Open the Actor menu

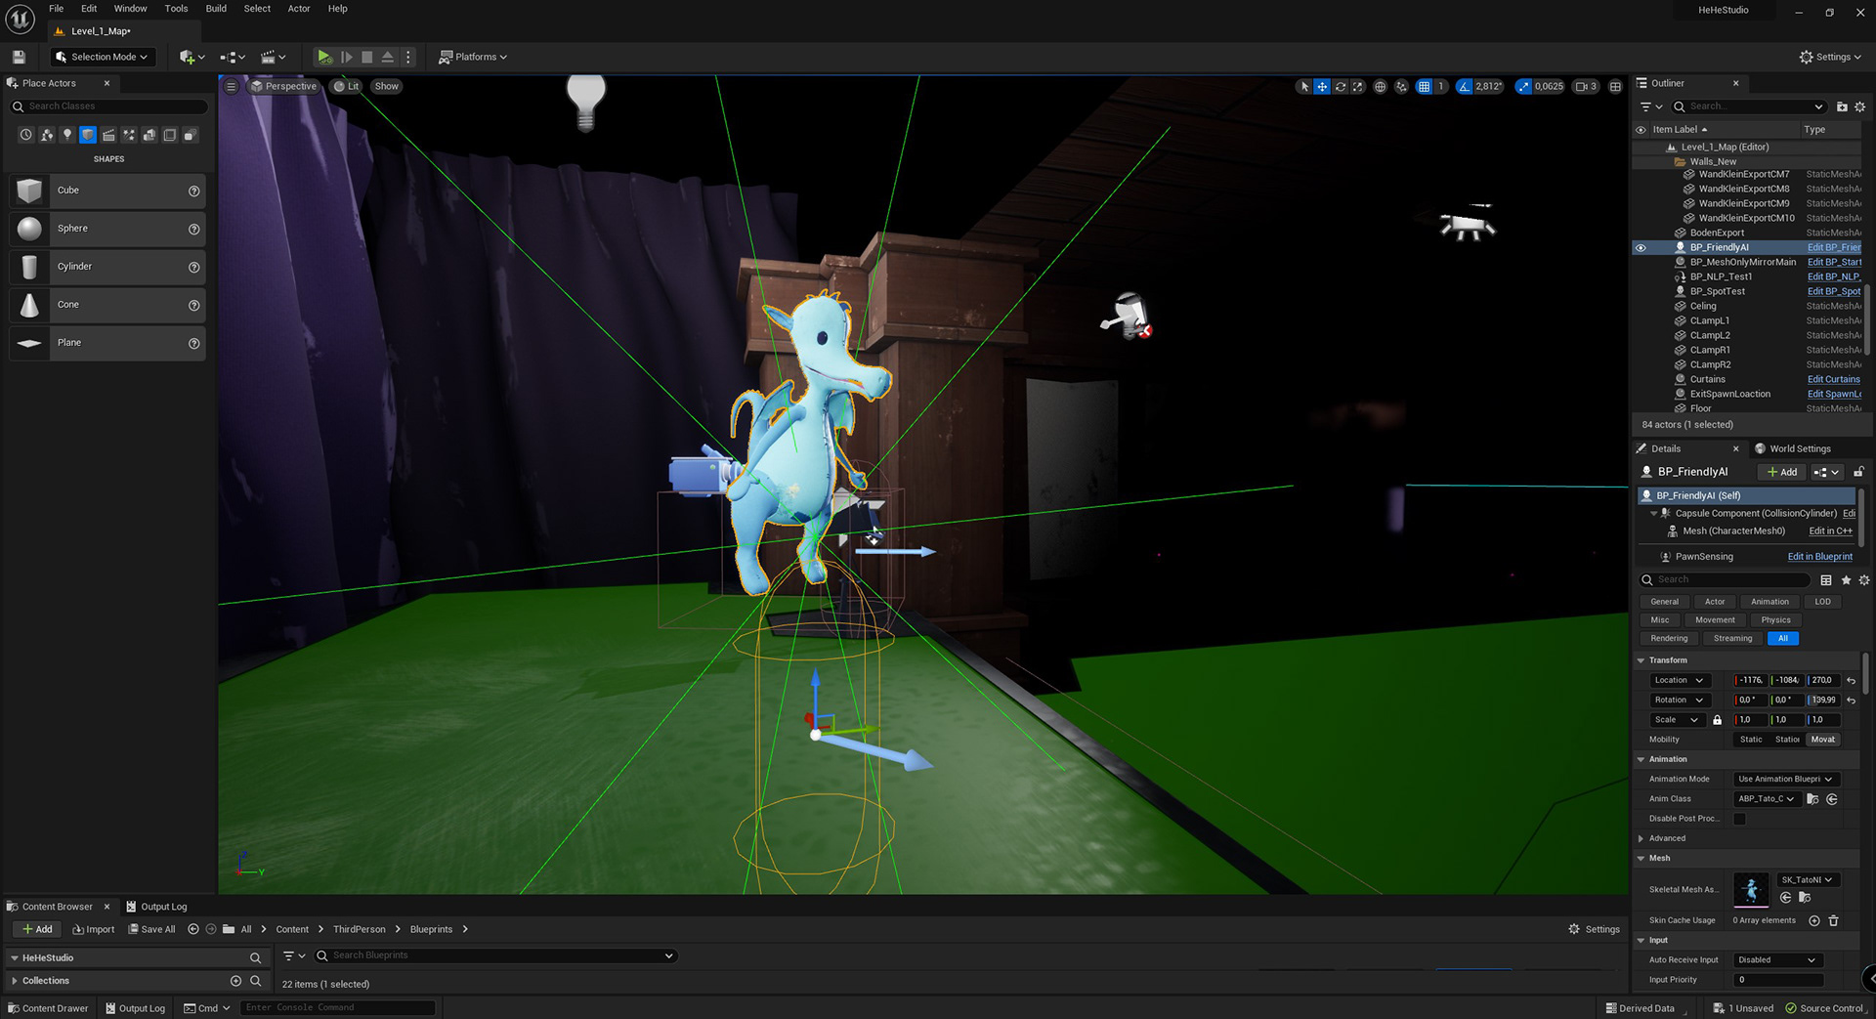pos(299,9)
